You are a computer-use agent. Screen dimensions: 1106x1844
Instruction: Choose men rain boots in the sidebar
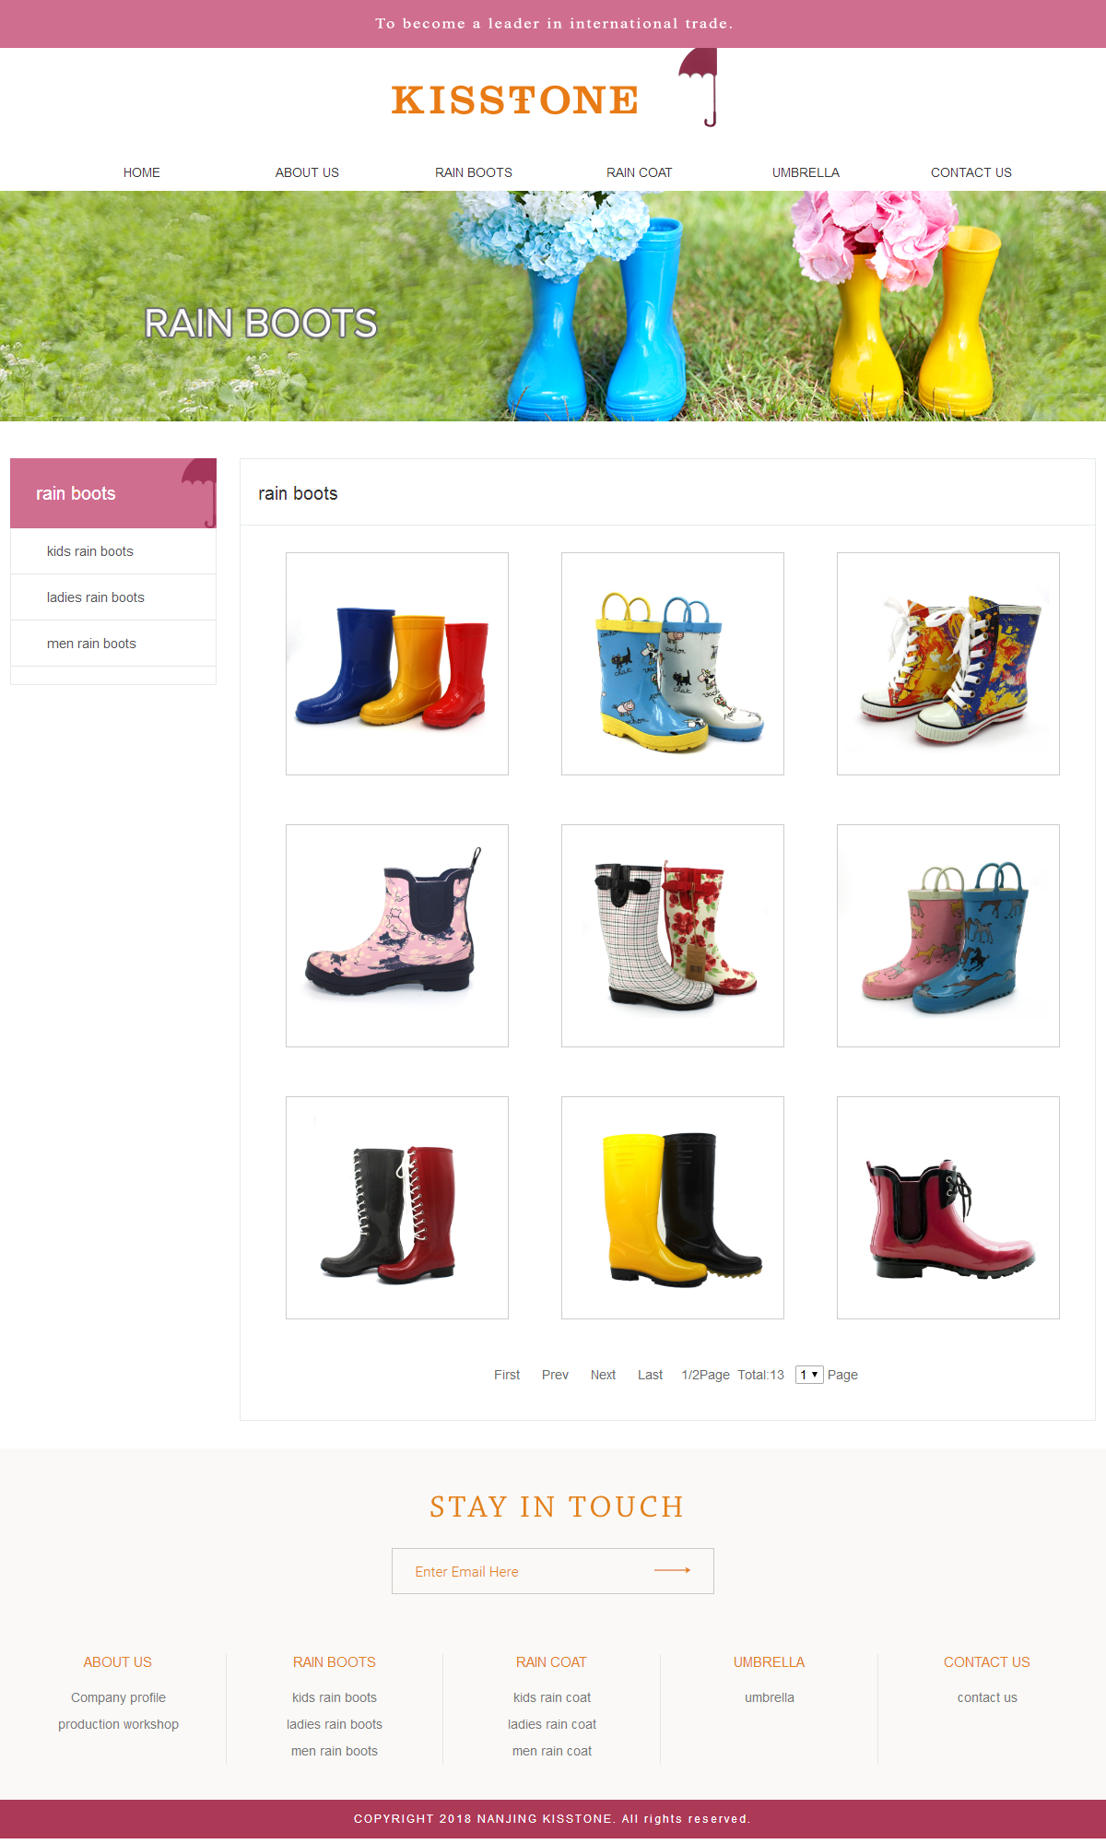(91, 644)
